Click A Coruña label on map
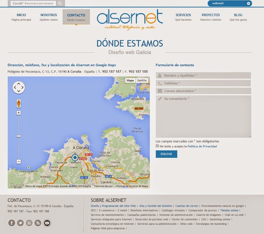Screen dimensions: 264x234 [x=81, y=148]
